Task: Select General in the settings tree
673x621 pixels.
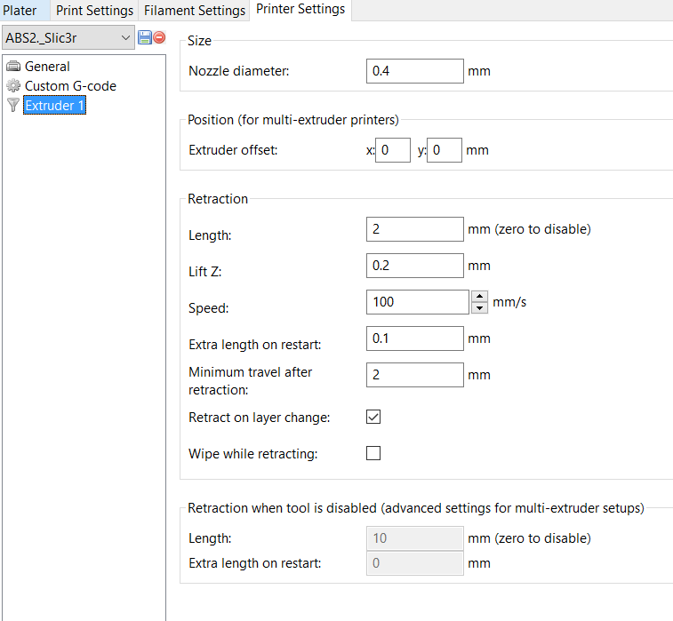Action: (x=47, y=67)
